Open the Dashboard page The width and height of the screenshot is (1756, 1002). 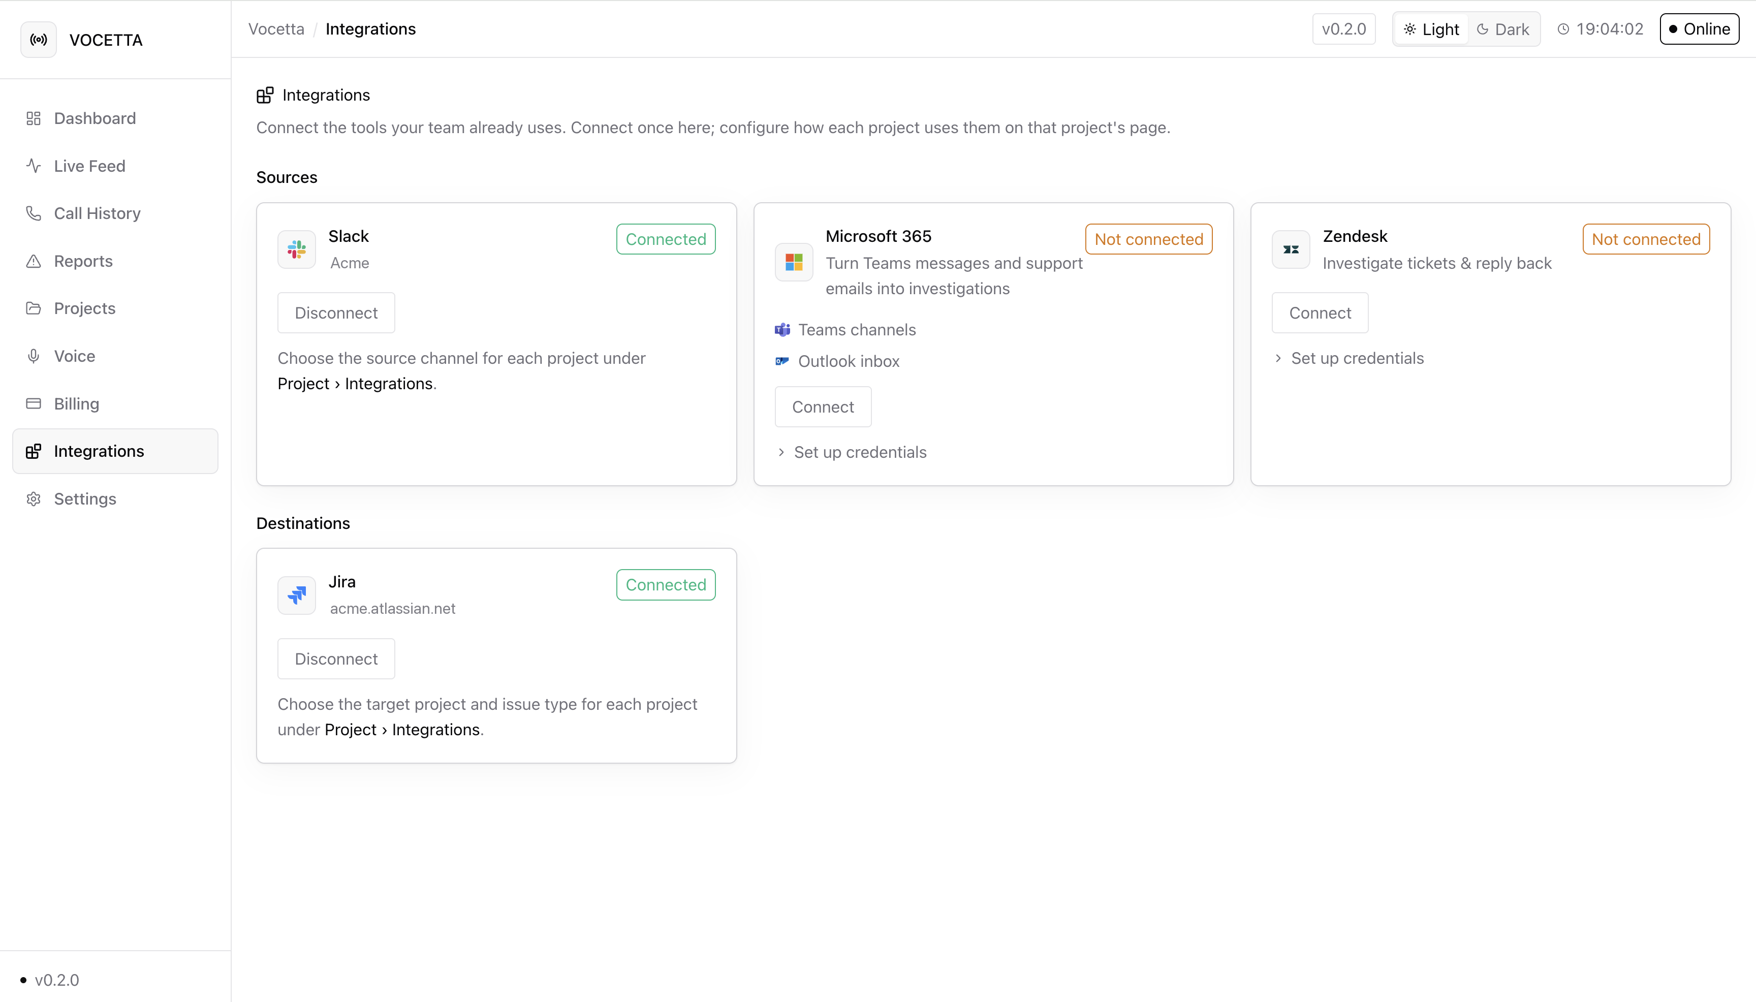point(115,118)
